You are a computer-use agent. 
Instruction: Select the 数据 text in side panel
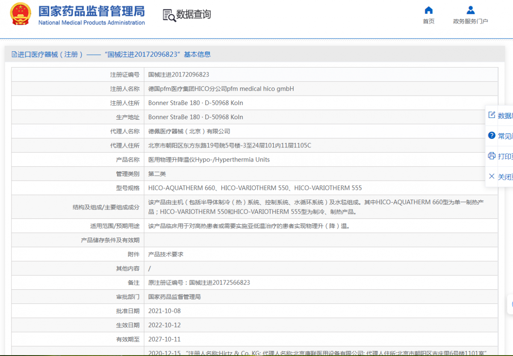(505, 115)
